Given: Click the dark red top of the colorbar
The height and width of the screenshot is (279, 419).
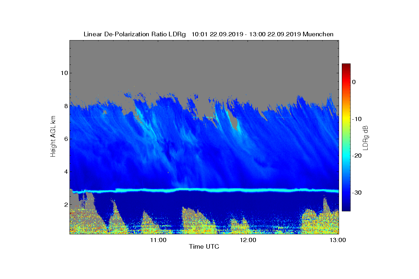Looking at the screenshot, I should (x=346, y=66).
